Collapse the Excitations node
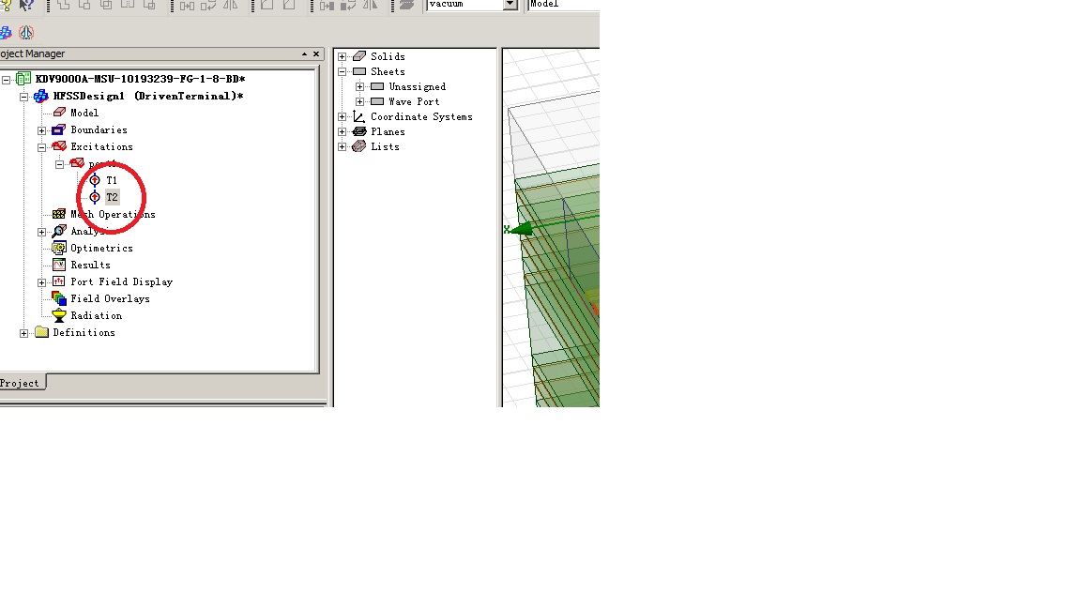Screen dimensions: 1081x608 click(42, 146)
